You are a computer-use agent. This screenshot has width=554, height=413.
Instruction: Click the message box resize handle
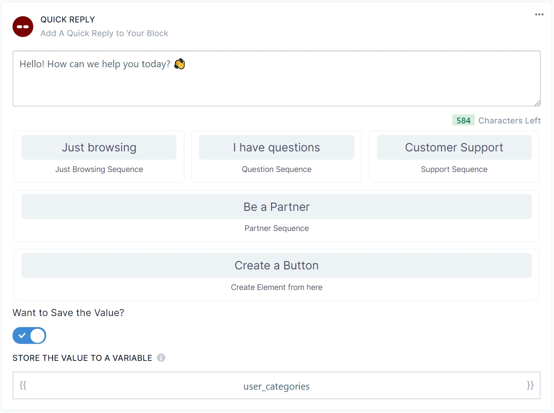tap(537, 103)
